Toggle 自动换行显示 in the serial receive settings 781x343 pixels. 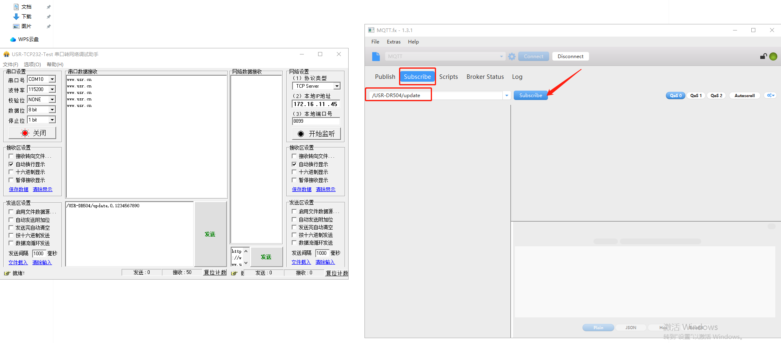point(11,164)
